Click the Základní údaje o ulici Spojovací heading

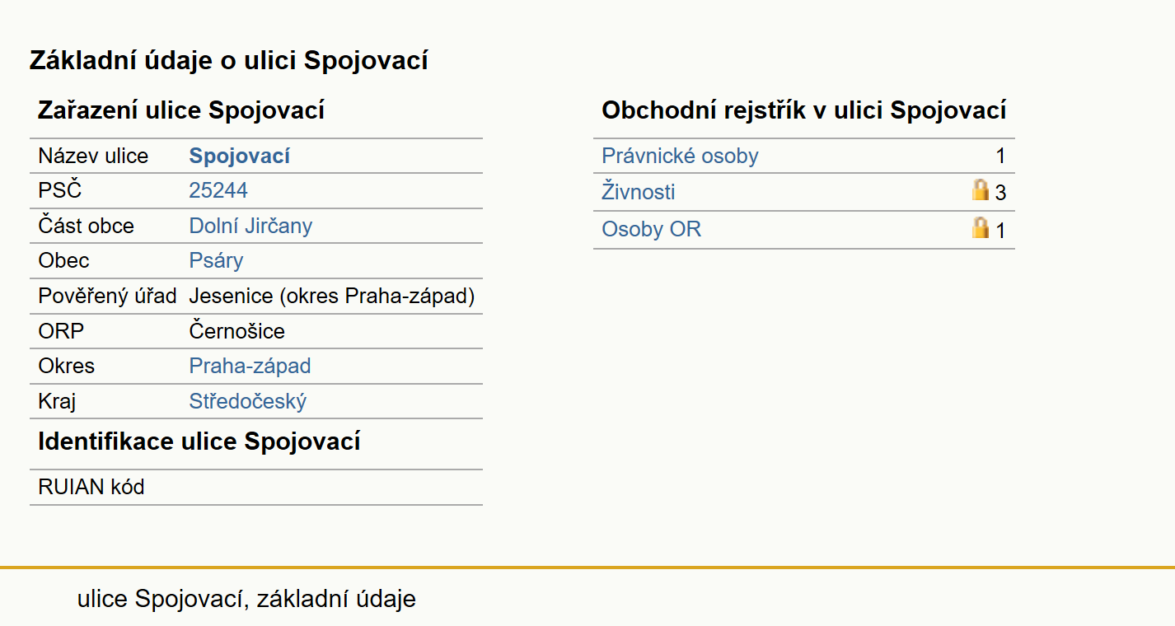228,60
